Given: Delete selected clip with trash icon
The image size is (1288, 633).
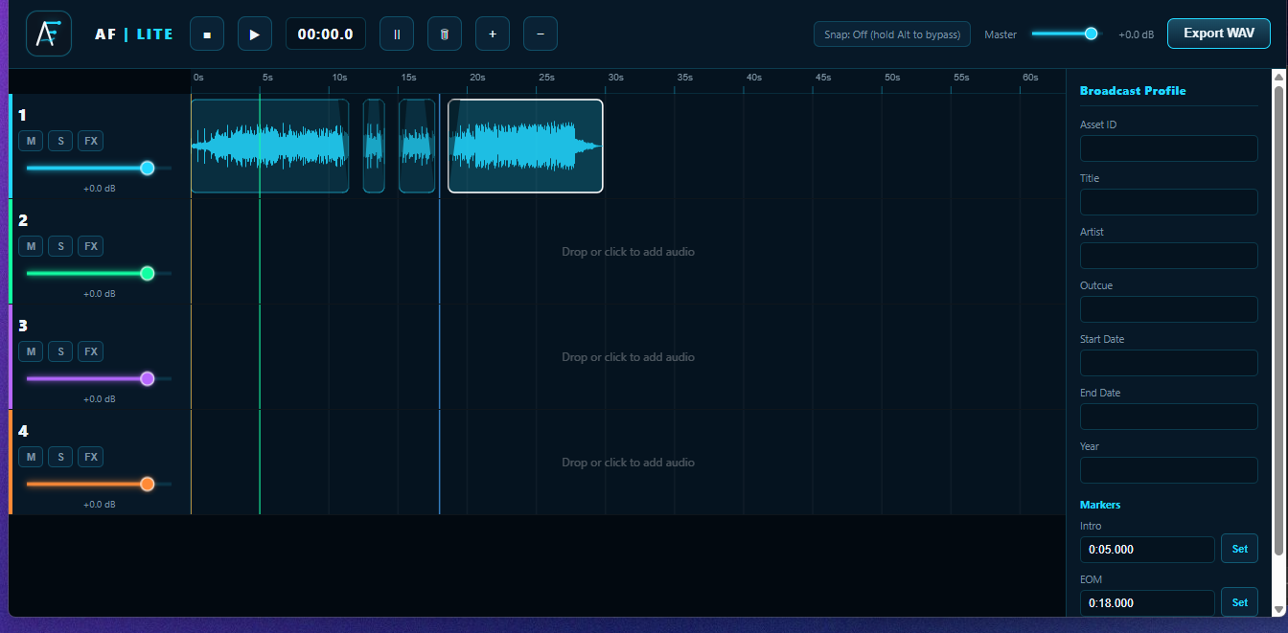Looking at the screenshot, I should pos(445,34).
